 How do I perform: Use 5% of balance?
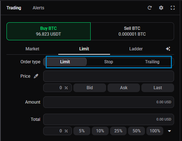coord(82,131)
